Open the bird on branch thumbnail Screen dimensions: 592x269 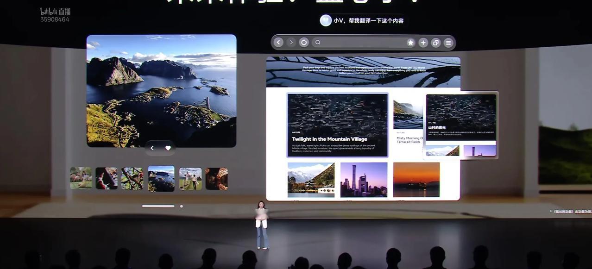(132, 179)
